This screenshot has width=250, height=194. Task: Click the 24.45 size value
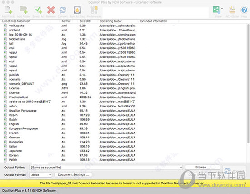(83, 43)
